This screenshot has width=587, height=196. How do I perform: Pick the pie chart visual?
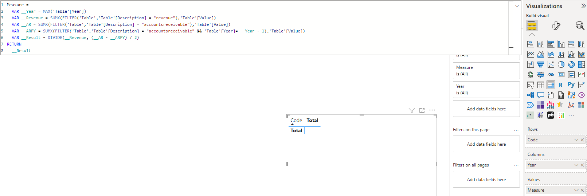coord(561,64)
